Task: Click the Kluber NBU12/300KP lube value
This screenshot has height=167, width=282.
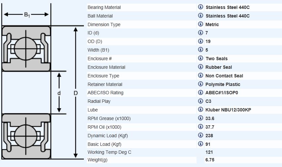Action: coord(228,110)
